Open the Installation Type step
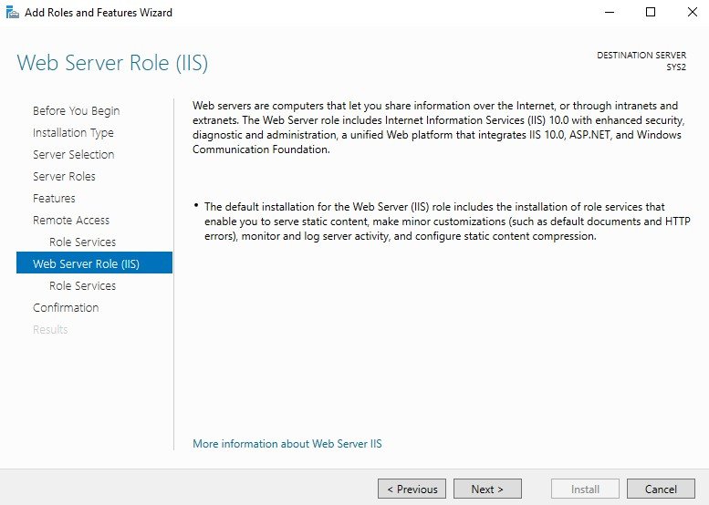Screen dimensions: 709x505 [73, 133]
